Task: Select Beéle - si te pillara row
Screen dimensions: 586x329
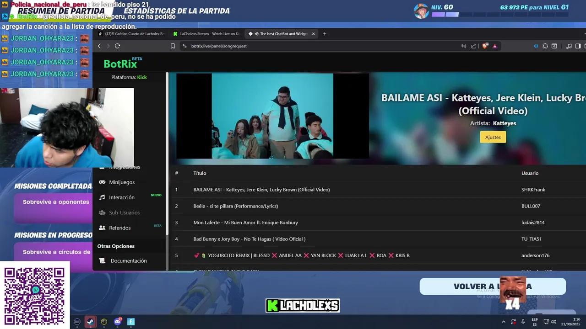Action: click(x=378, y=206)
